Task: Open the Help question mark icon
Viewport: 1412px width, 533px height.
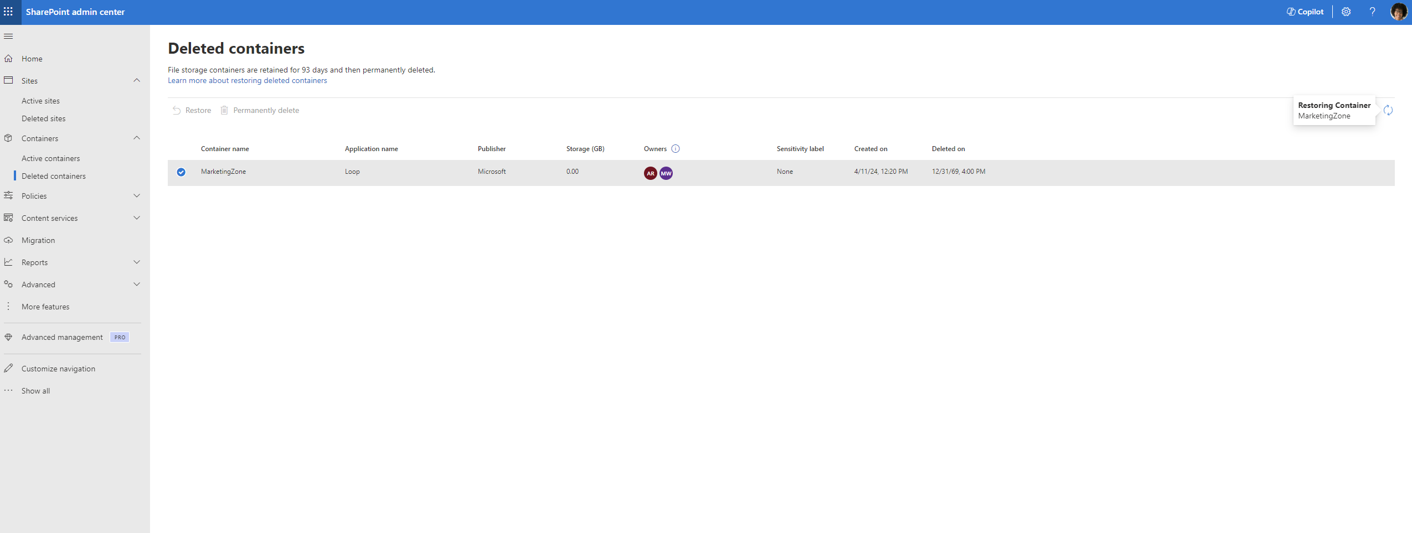Action: coord(1373,12)
